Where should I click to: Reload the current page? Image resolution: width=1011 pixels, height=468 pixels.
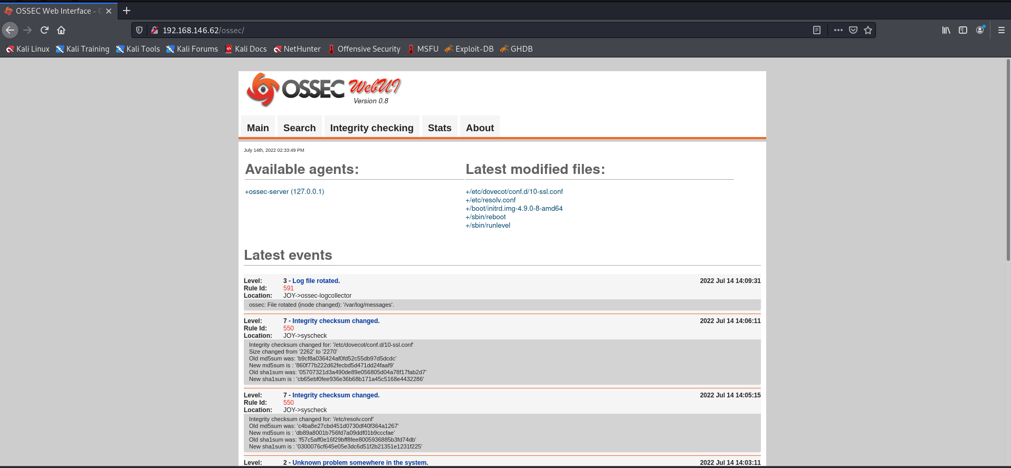click(x=44, y=30)
